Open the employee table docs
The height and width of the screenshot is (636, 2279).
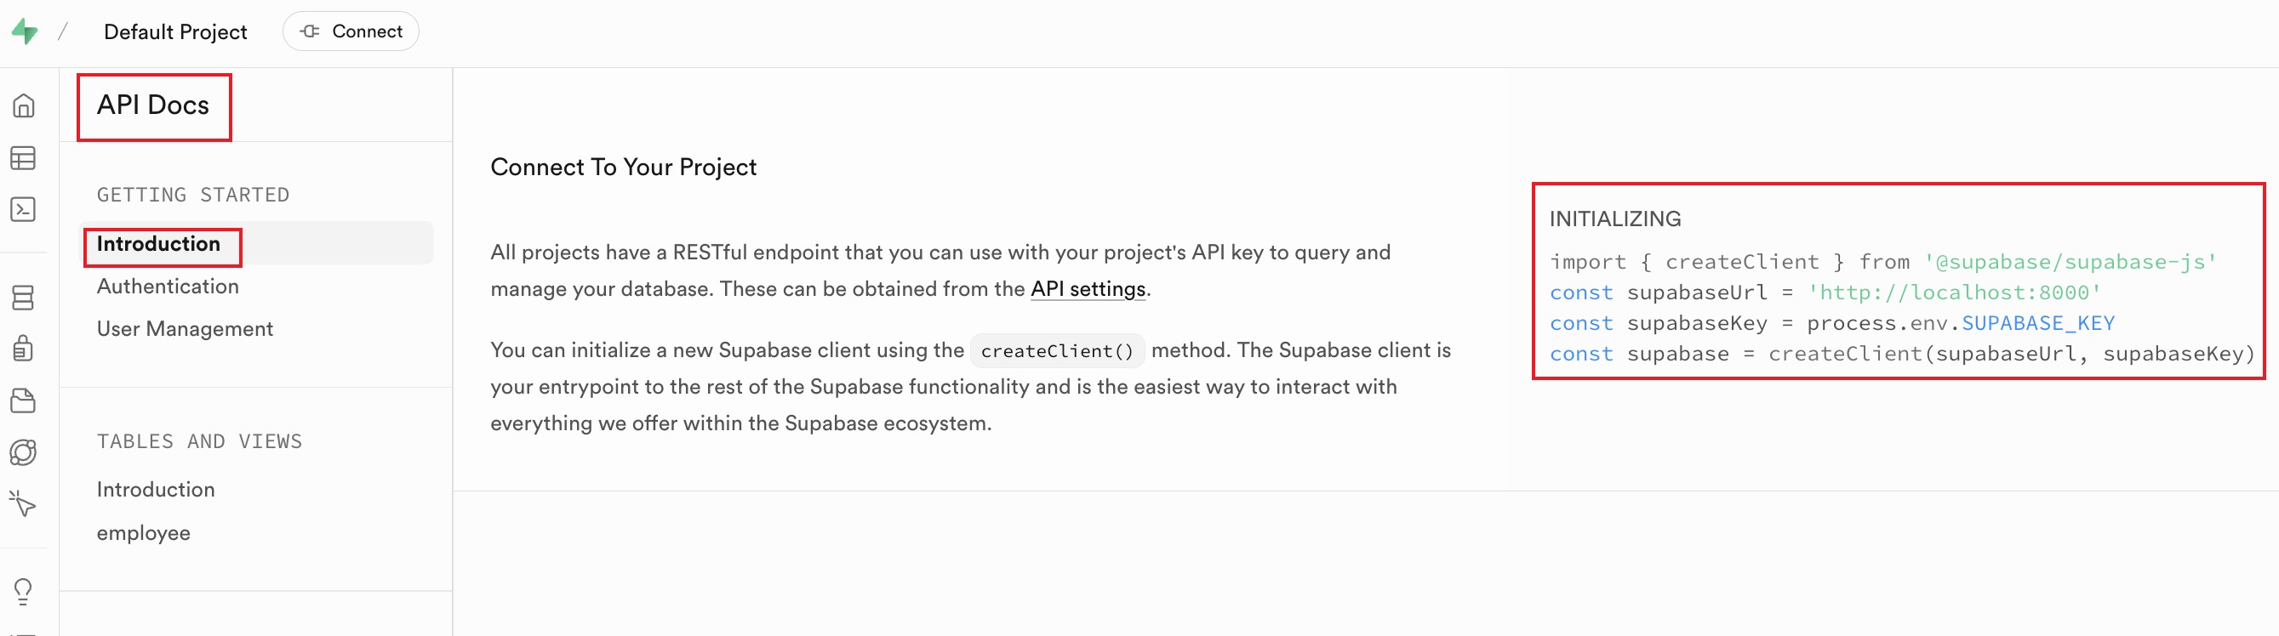143,532
